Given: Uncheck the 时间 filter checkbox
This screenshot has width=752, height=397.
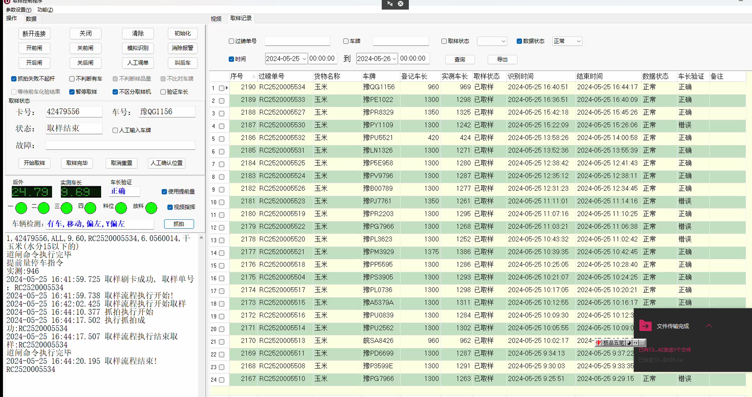Looking at the screenshot, I should click(231, 59).
